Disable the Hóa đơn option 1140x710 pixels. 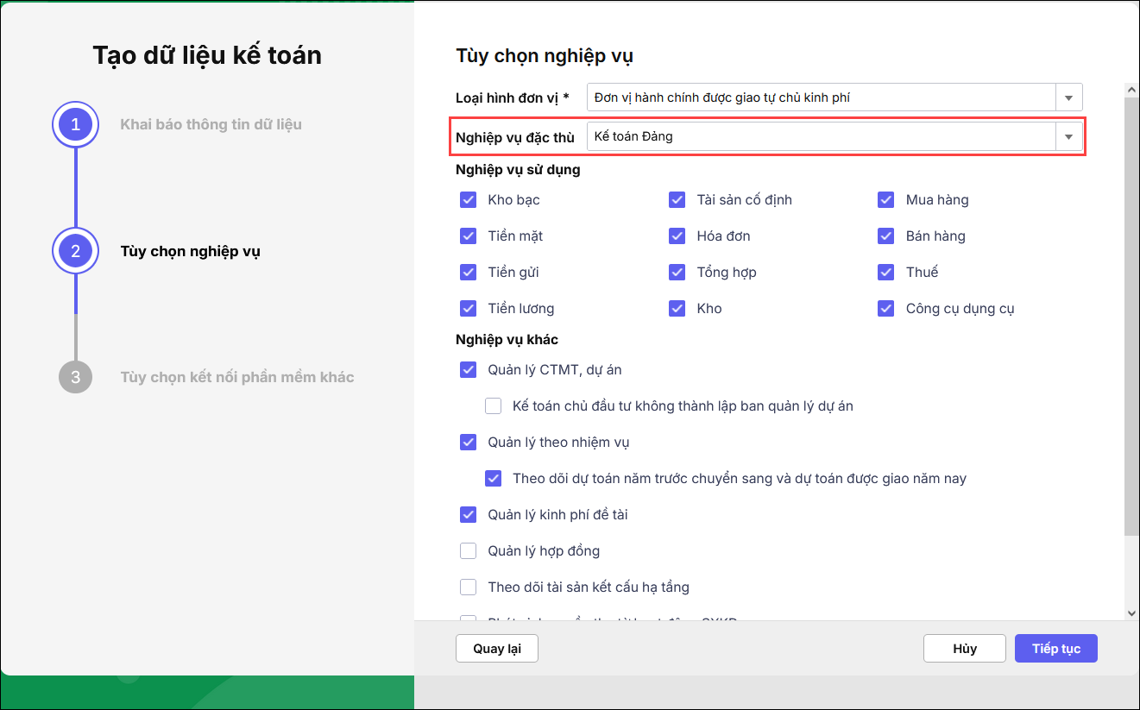[677, 236]
